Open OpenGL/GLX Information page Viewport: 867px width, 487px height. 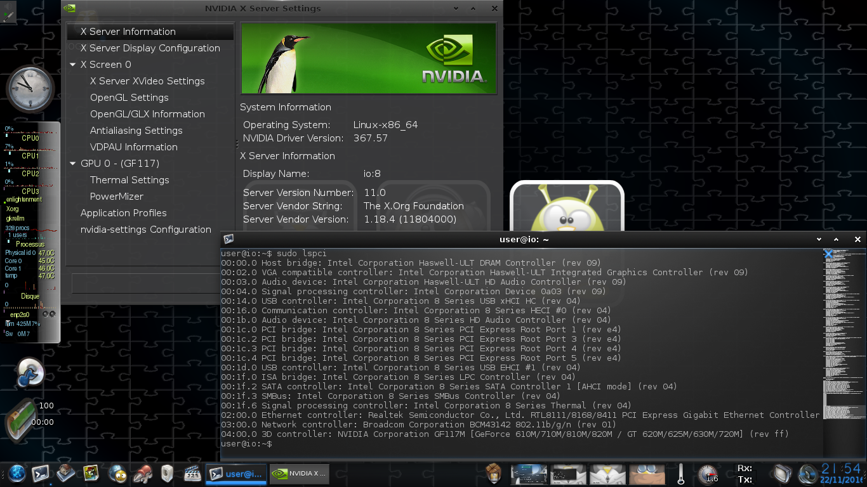(147, 114)
